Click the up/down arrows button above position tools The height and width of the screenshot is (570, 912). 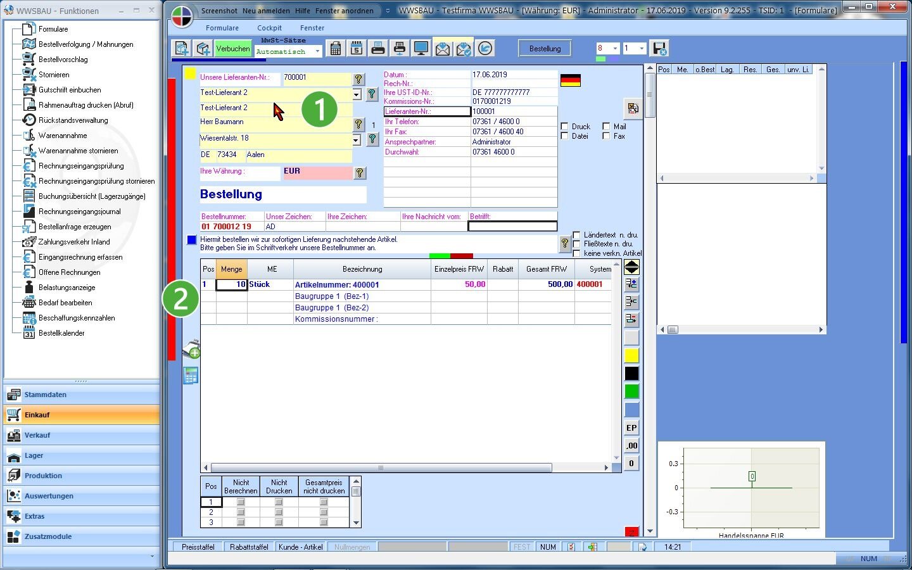pos(631,267)
